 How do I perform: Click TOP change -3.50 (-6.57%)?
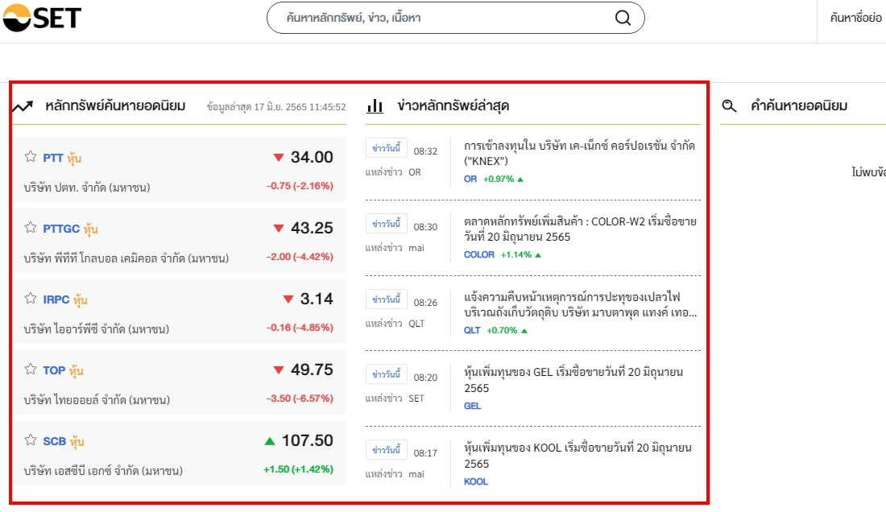pos(300,398)
